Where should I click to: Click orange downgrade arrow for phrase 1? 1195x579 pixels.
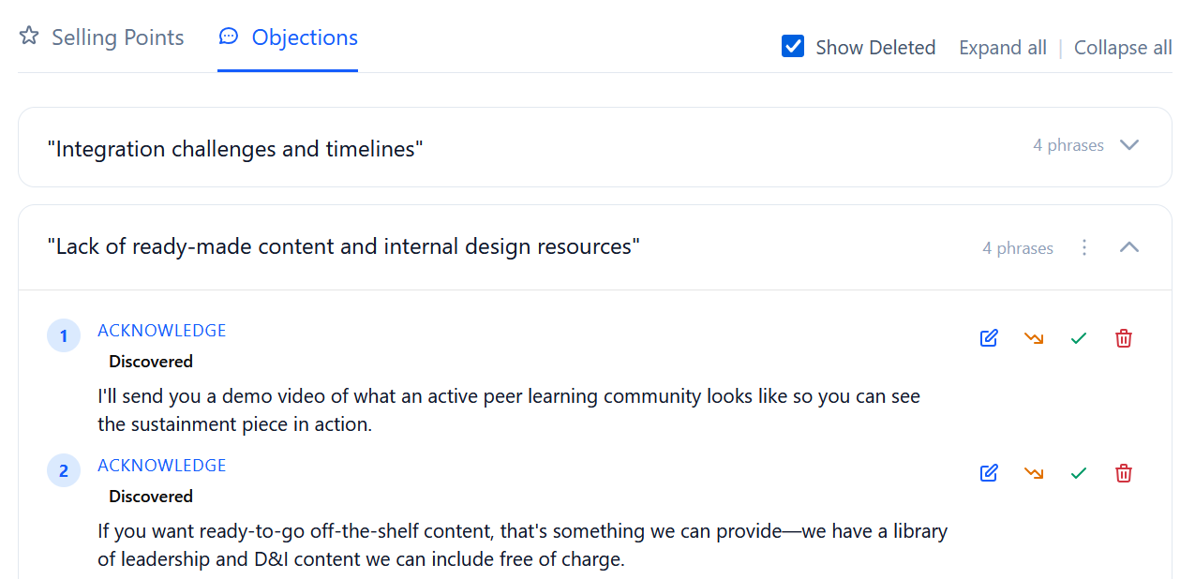click(x=1034, y=338)
